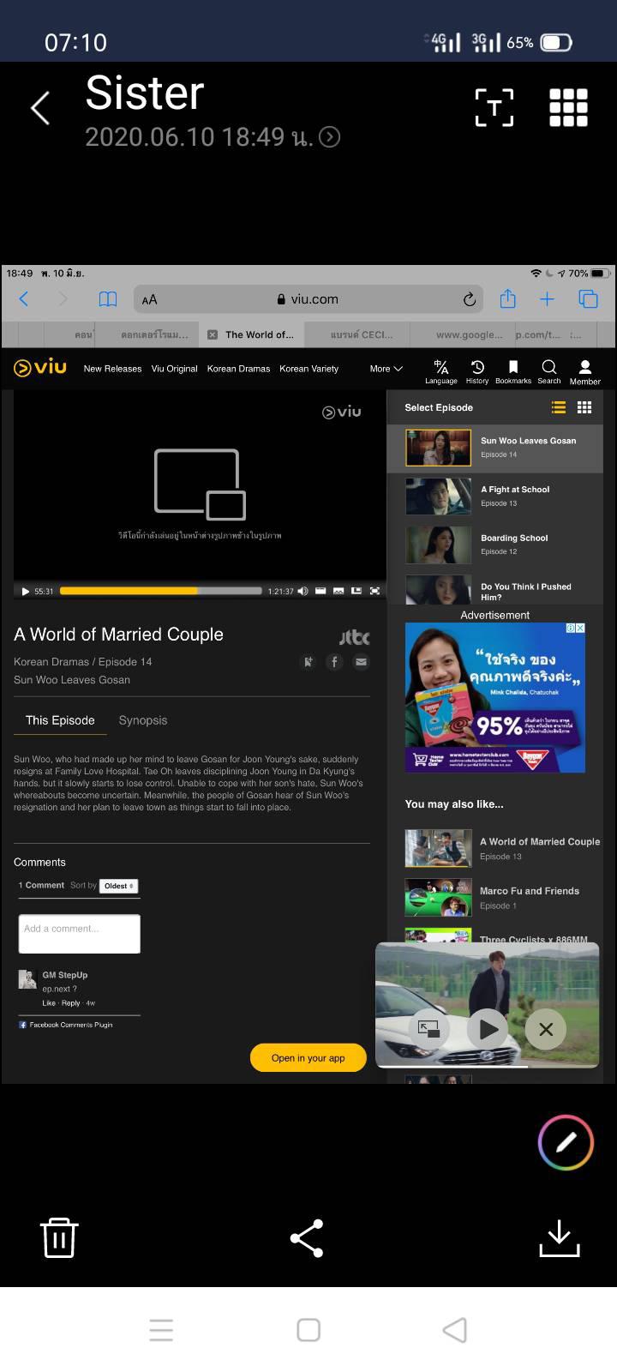Screen dimensions: 617x1372
Task: Toggle the subtitles player icon
Action: click(x=338, y=591)
